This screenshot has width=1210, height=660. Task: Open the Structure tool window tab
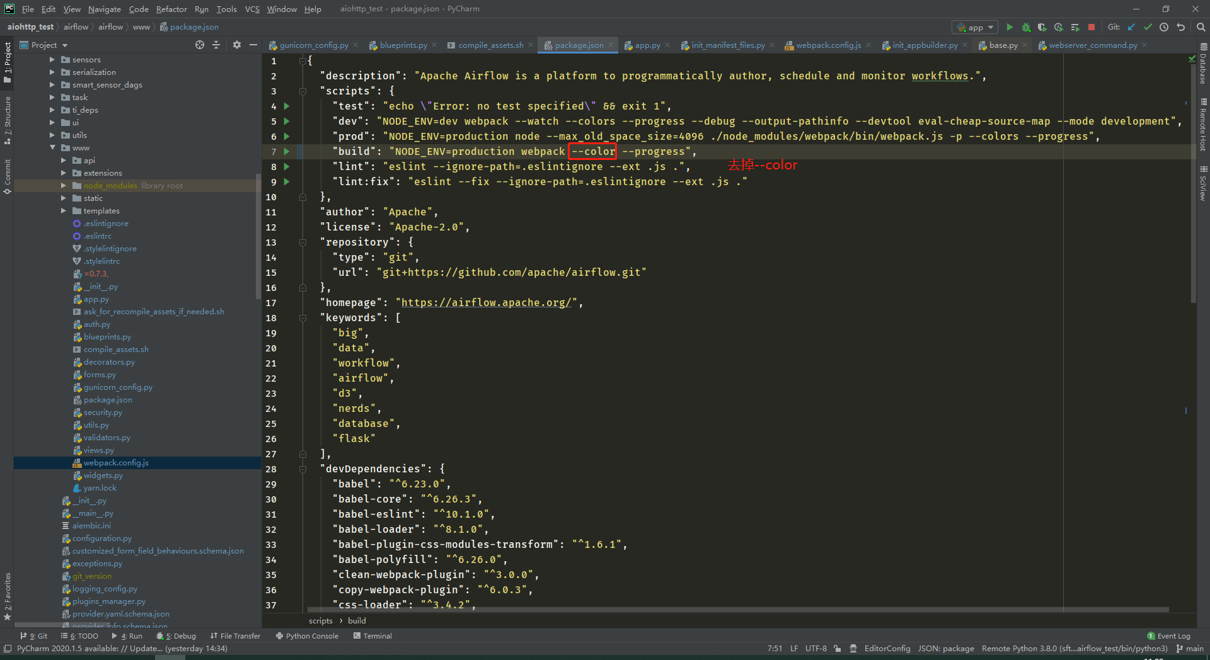point(7,120)
